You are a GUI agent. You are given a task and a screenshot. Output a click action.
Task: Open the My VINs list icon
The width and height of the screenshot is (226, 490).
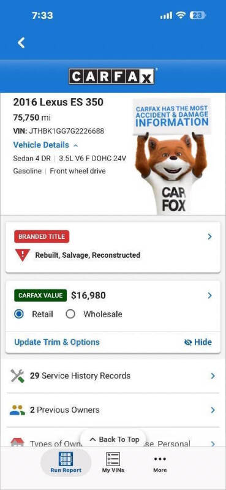coord(113,459)
